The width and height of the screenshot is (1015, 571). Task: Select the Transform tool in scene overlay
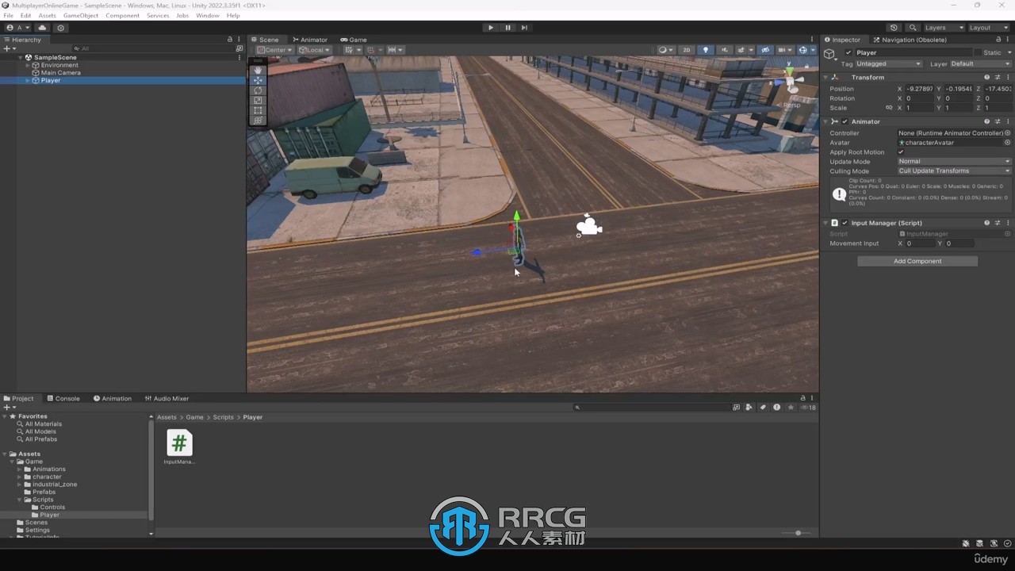pos(259,121)
